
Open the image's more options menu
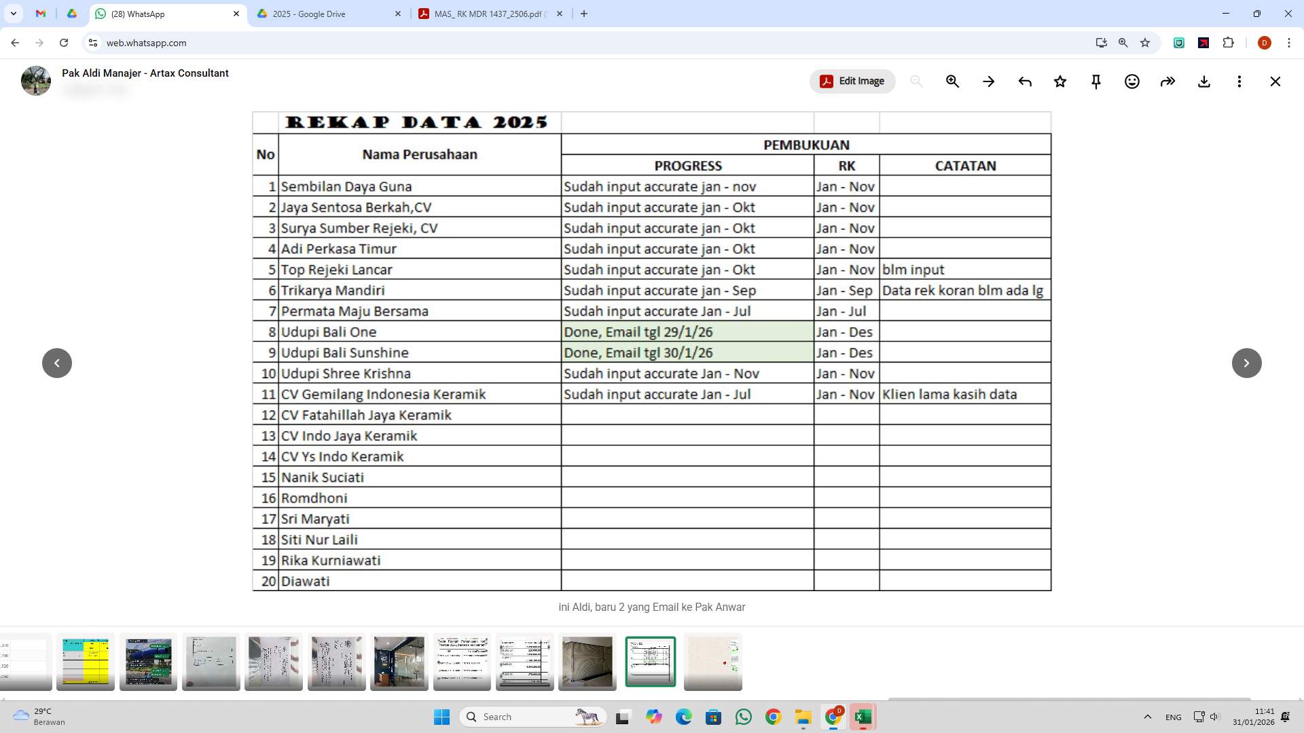pos(1239,81)
